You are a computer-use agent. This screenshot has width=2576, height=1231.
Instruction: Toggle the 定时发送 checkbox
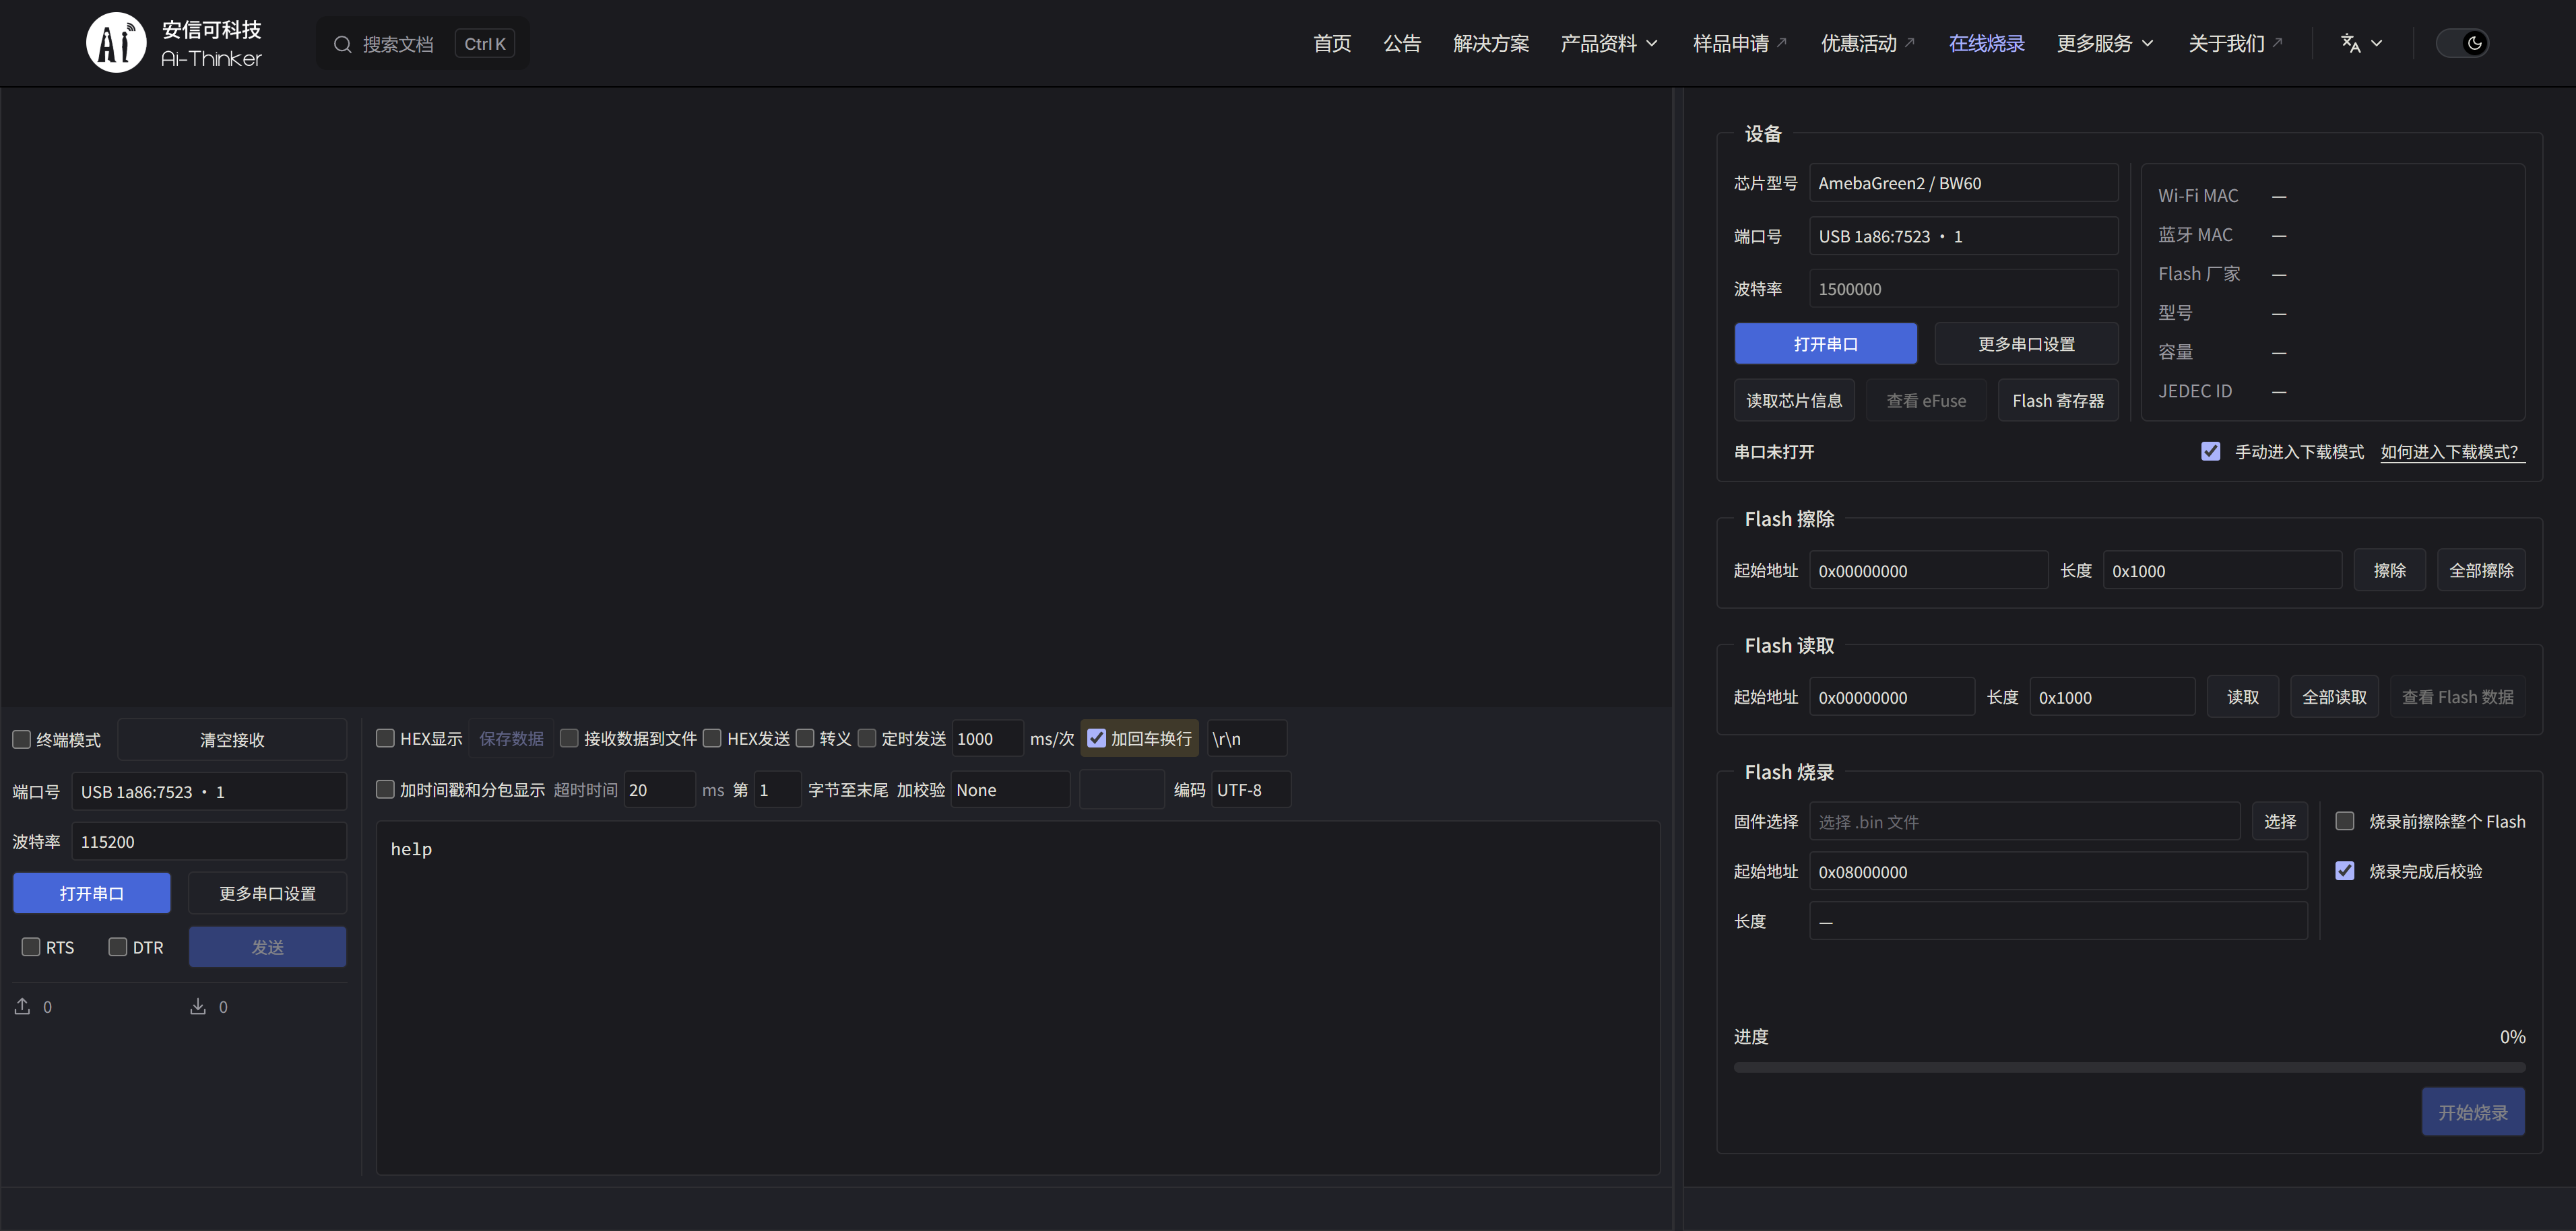(x=867, y=738)
